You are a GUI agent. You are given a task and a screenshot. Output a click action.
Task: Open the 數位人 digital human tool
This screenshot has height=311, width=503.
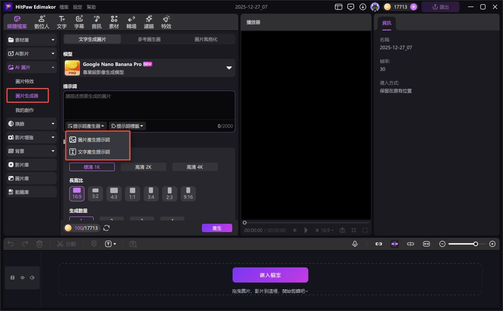coord(42,22)
